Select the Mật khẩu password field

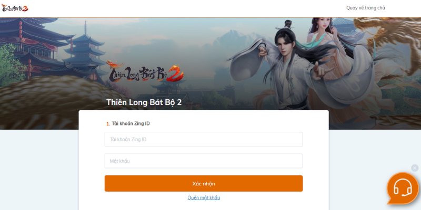204,161
